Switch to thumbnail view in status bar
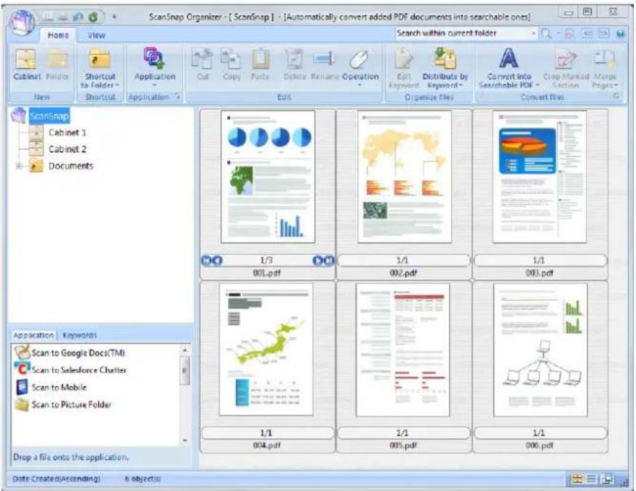Screen dimensions: 636x491 (576, 479)
